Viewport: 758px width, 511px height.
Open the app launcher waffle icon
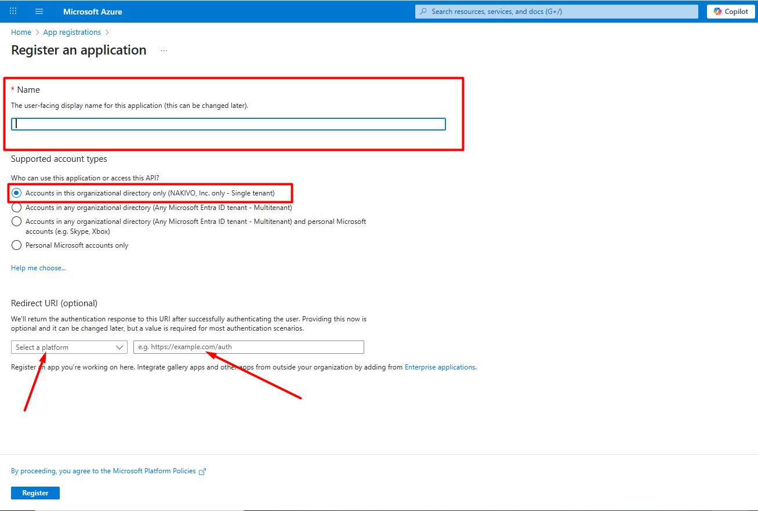(13, 12)
